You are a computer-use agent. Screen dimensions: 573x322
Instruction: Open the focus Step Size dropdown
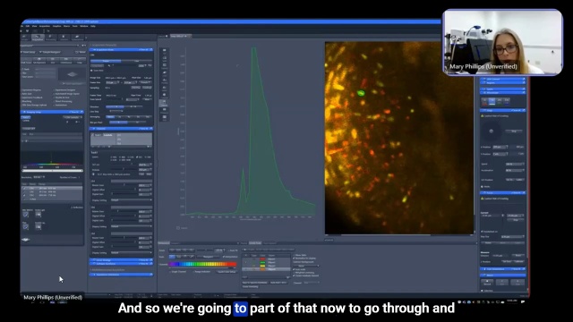(x=512, y=236)
